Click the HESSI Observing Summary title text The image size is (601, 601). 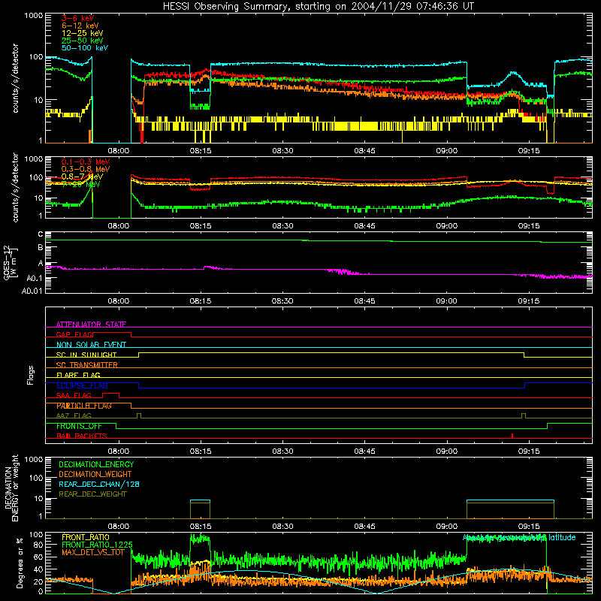[318, 7]
